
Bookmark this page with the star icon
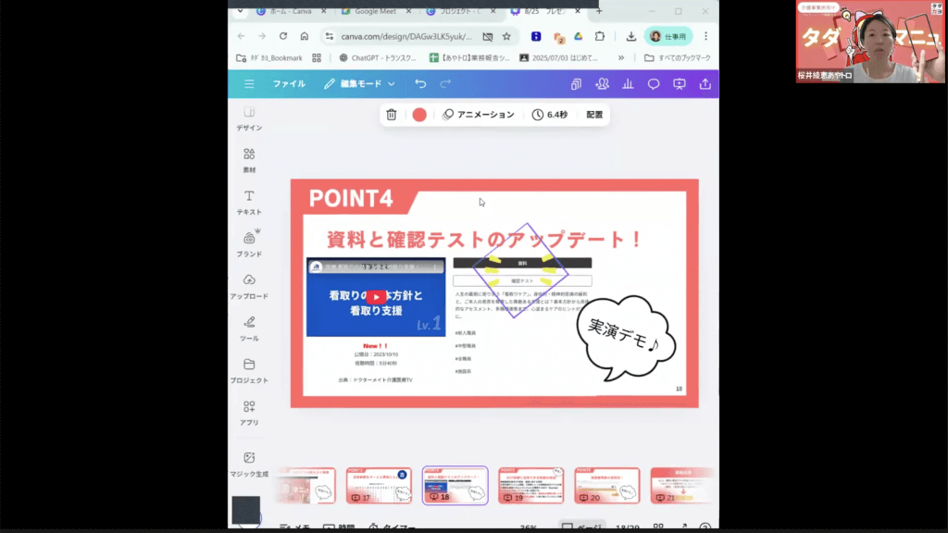click(x=506, y=36)
